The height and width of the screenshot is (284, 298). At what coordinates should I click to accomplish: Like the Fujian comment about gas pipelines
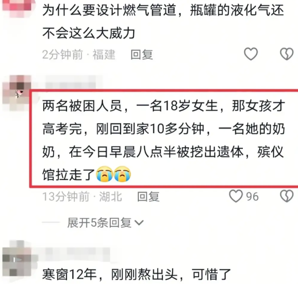[251, 54]
